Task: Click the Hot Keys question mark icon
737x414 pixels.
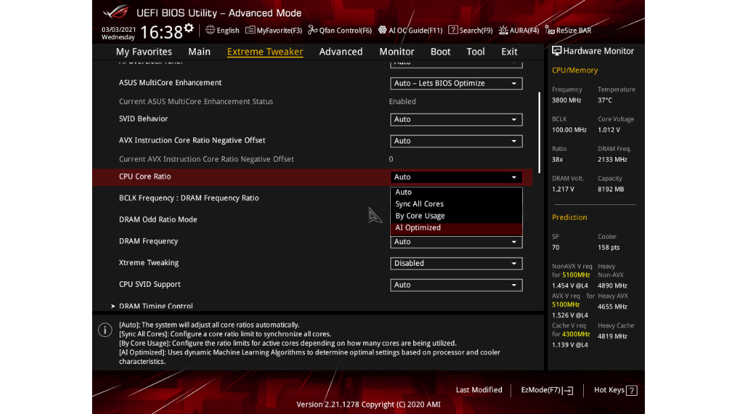Action: pyautogui.click(x=631, y=390)
